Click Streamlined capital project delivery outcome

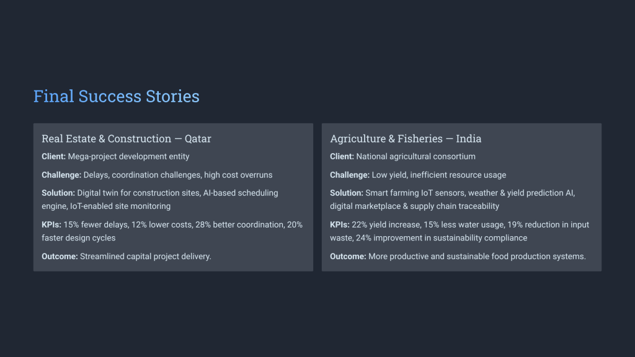pos(146,257)
